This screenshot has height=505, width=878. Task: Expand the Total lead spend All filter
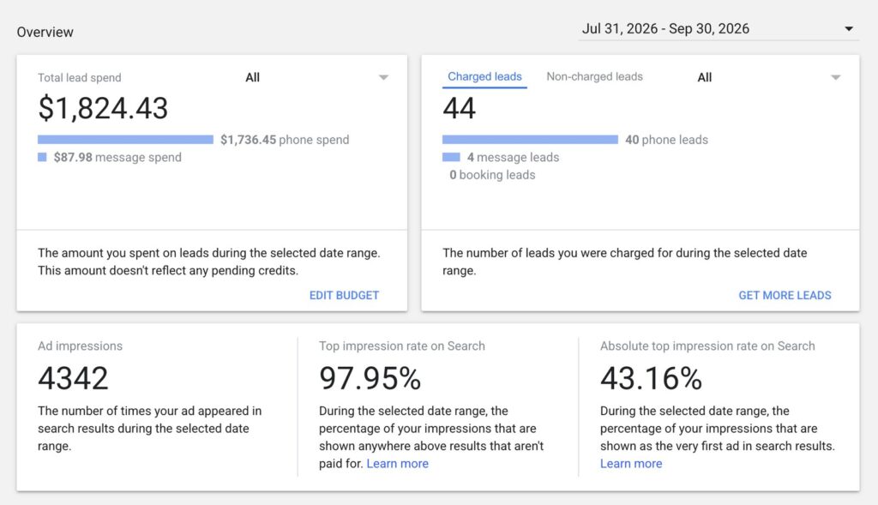click(316, 77)
